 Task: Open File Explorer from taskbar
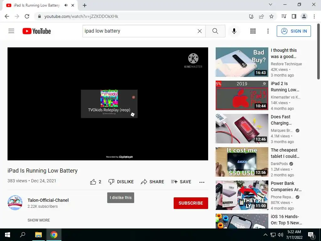pos(38,235)
